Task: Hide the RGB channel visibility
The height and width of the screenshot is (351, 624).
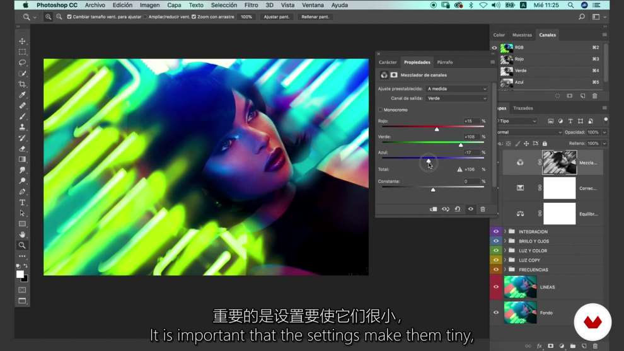Action: coord(494,47)
